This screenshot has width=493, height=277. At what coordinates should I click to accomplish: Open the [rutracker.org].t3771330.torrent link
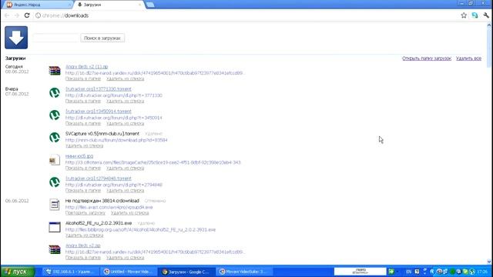point(99,89)
